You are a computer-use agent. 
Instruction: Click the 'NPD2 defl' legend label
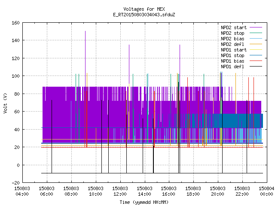[232, 44]
